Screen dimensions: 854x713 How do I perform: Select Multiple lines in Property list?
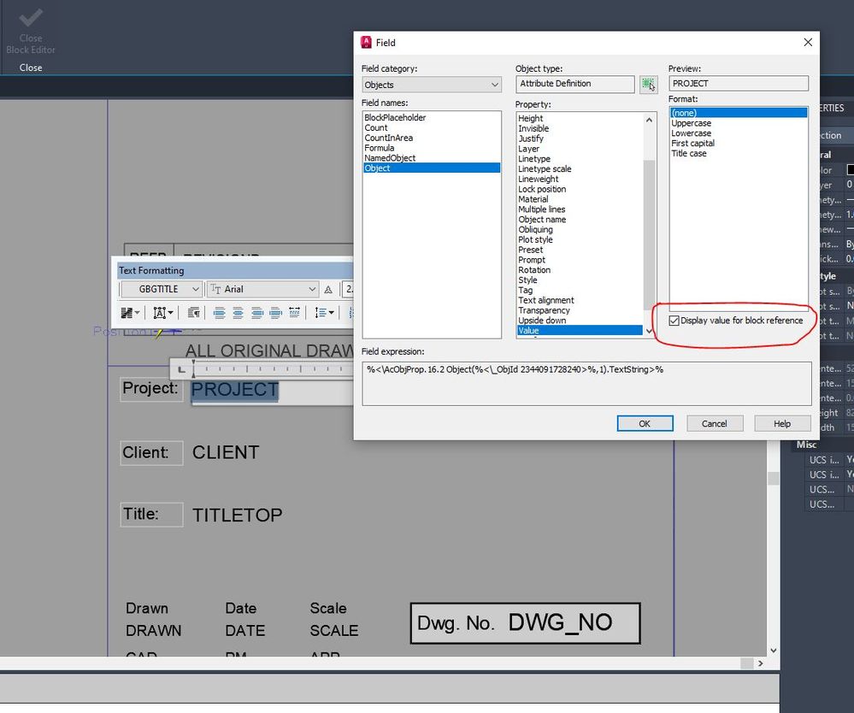click(541, 209)
